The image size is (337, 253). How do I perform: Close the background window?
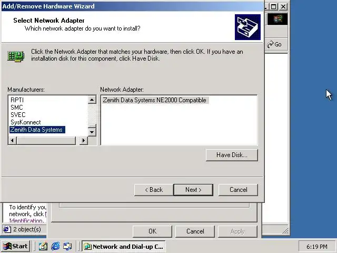click(x=283, y=7)
